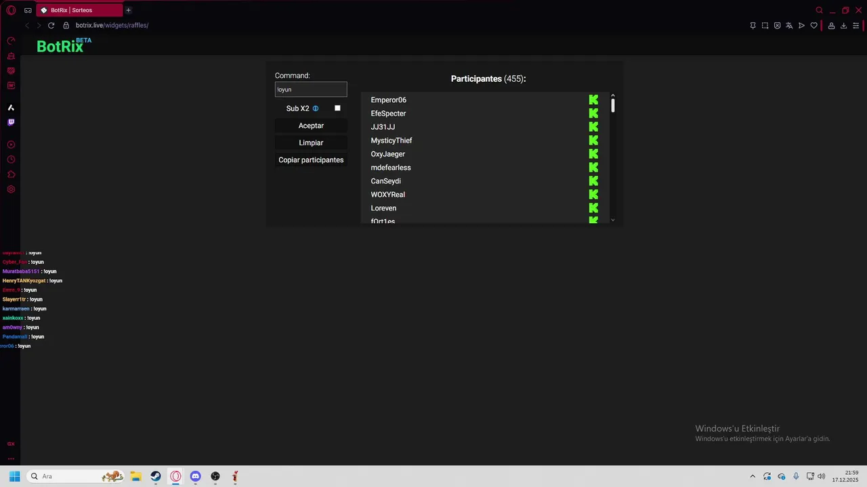Open the Aria AI sidebar icon

tap(11, 108)
